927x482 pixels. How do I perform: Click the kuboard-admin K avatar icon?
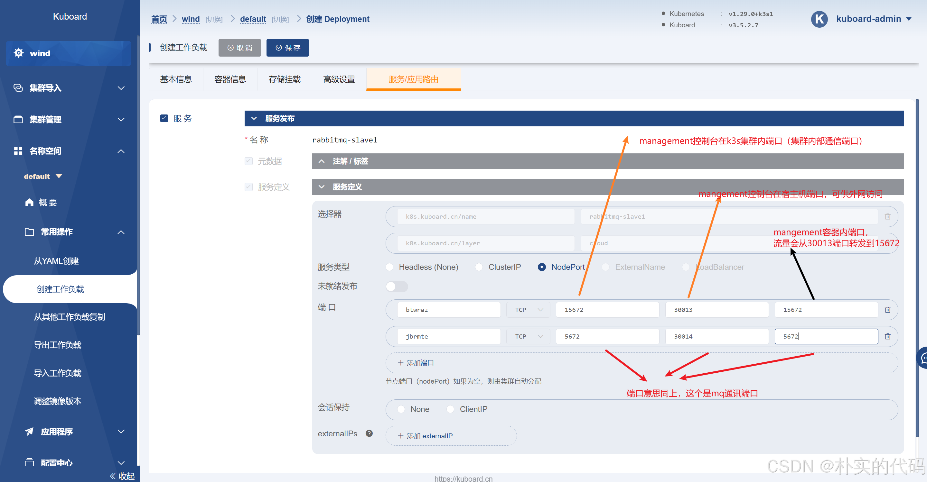coord(819,19)
